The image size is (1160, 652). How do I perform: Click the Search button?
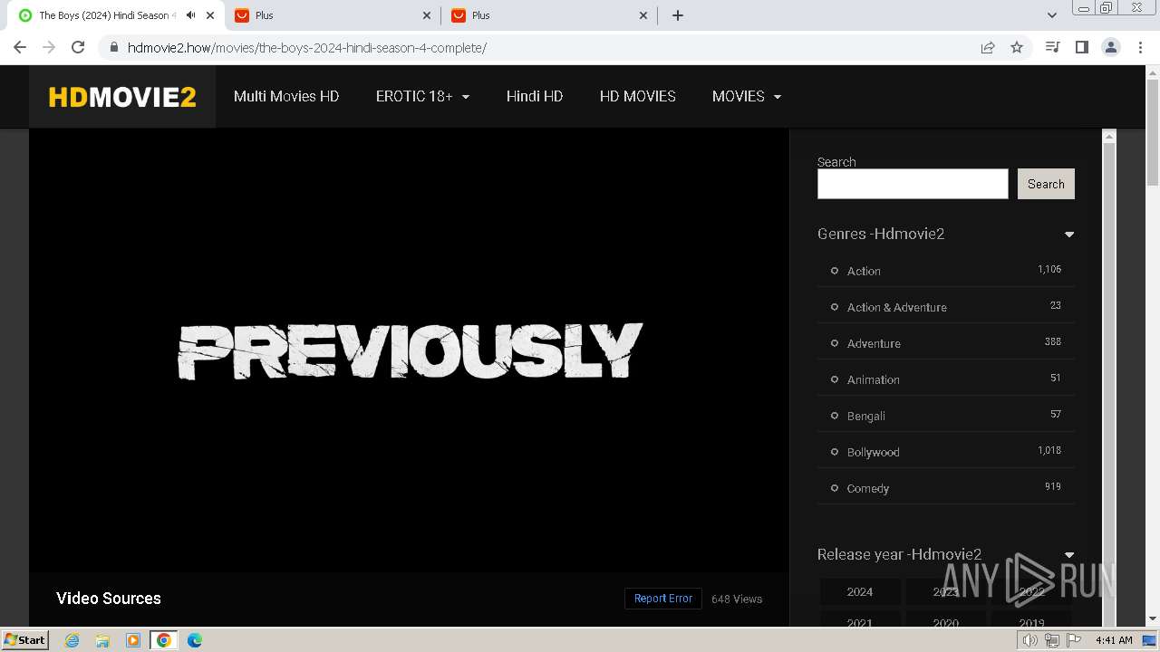pos(1046,184)
